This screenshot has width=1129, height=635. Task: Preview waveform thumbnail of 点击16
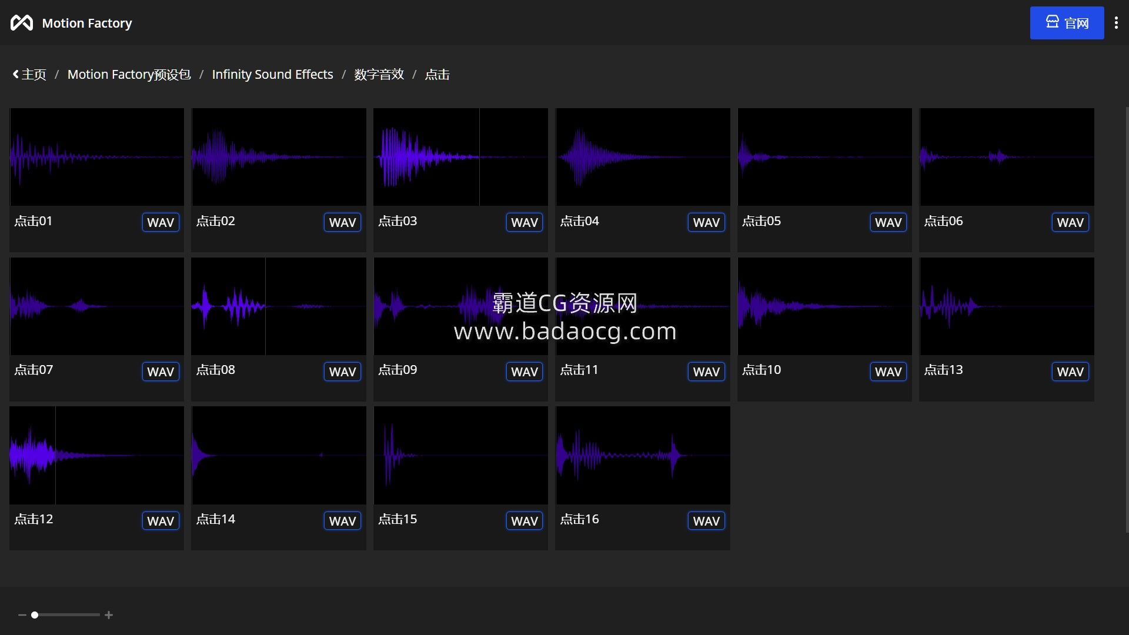pos(643,456)
